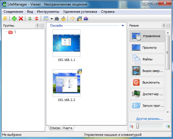Switch to the Карта tab
The height and width of the screenshot is (139, 173).
[x=68, y=128]
